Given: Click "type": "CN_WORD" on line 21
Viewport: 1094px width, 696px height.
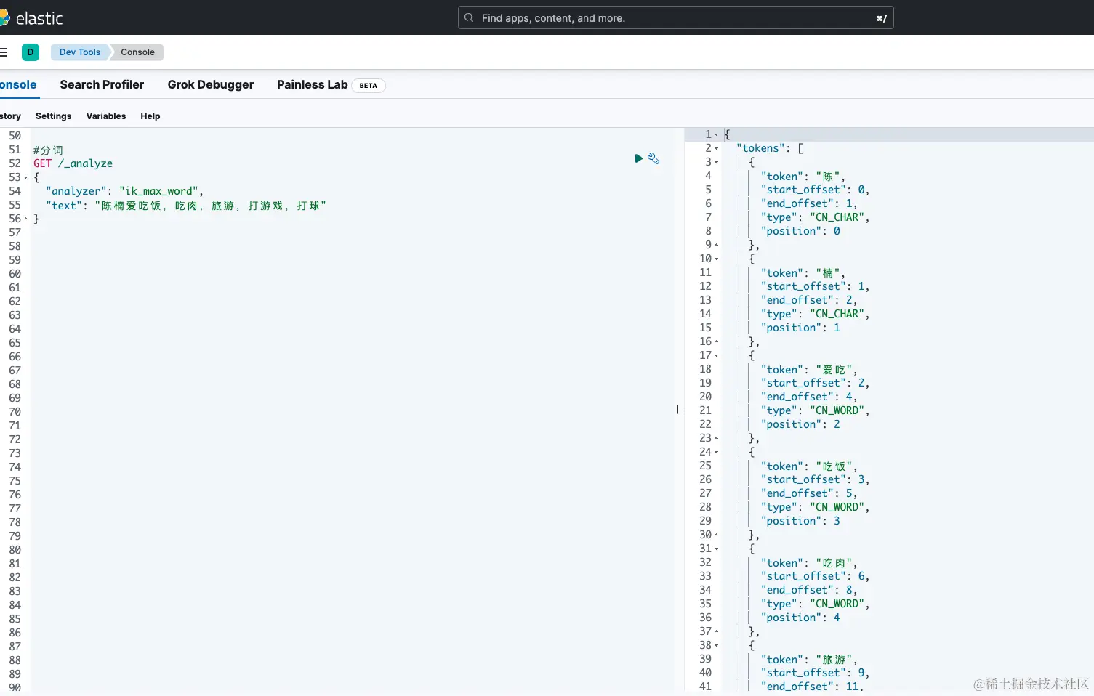Looking at the screenshot, I should [816, 410].
